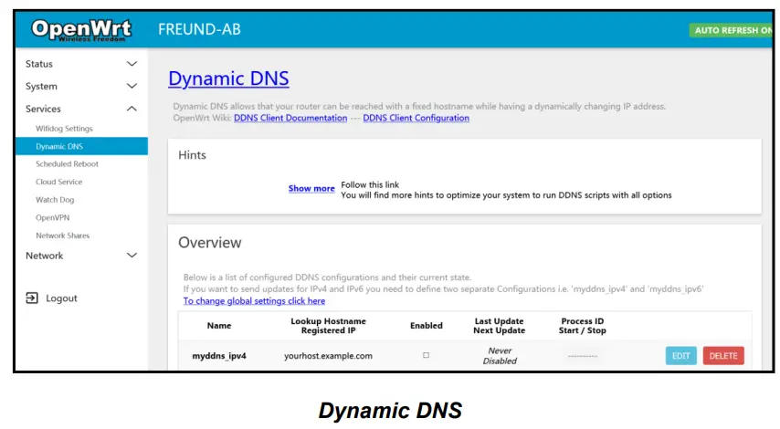The height and width of the screenshot is (429, 780).
Task: Open the Network menu
Action: 44,255
